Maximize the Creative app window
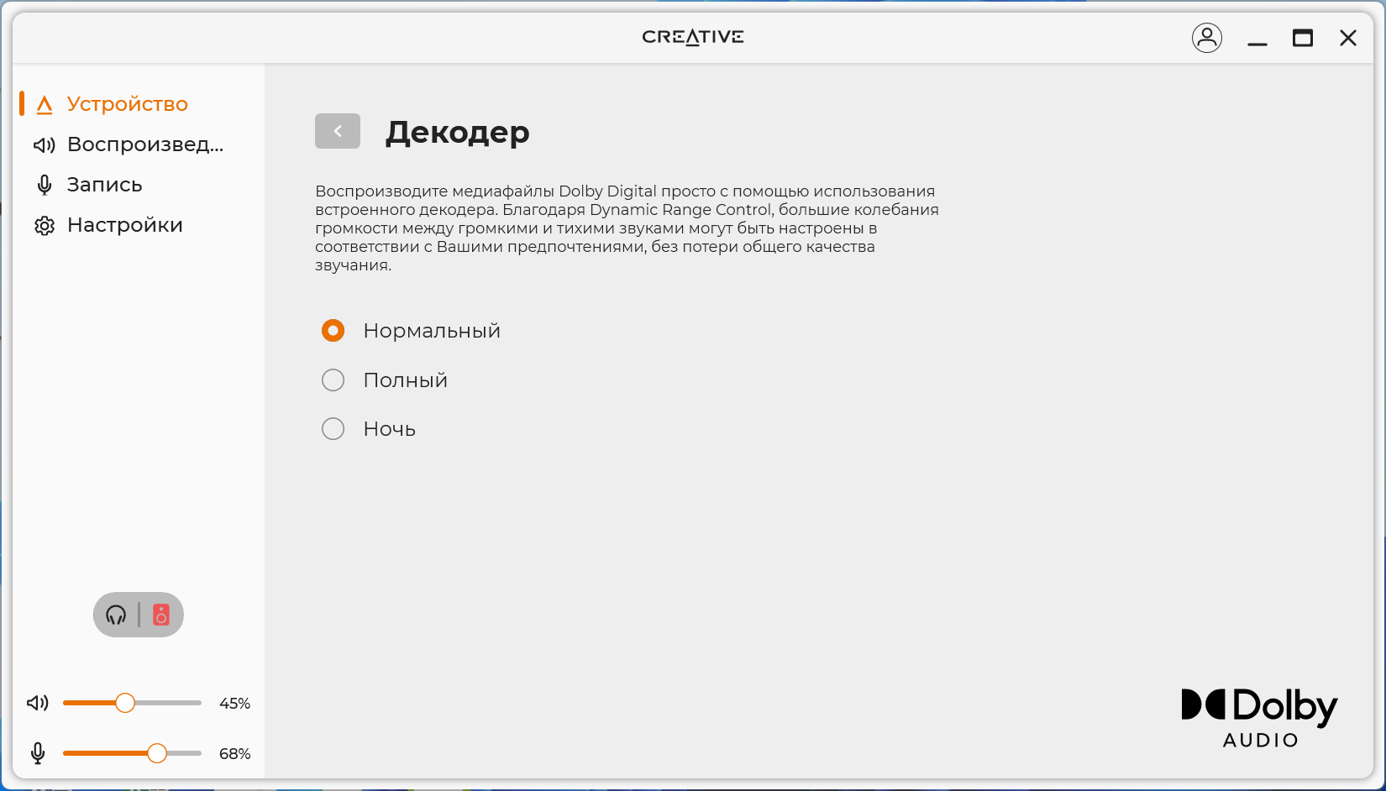Viewport: 1386px width, 791px height. [x=1303, y=38]
